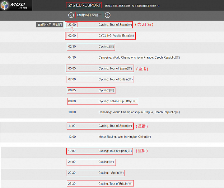
Task: Open 11:00 Cycling: Tour of Spain replay
Action: click(x=100, y=126)
